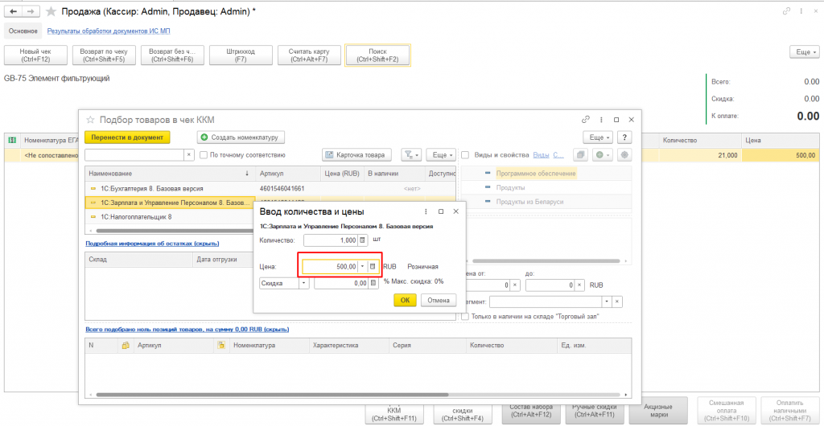Confirm with the OK button
The image size is (824, 426).
tap(405, 300)
